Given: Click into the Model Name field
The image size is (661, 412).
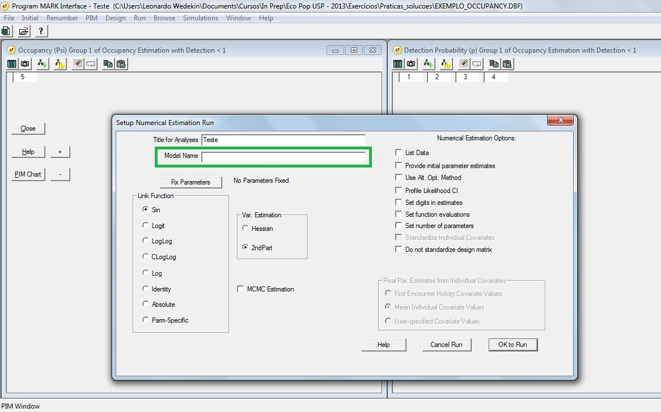Looking at the screenshot, I should click(283, 157).
